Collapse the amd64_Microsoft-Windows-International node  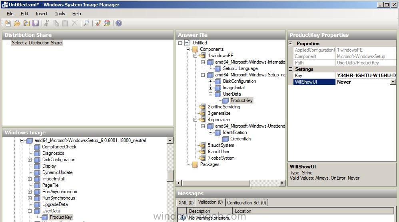click(x=203, y=62)
